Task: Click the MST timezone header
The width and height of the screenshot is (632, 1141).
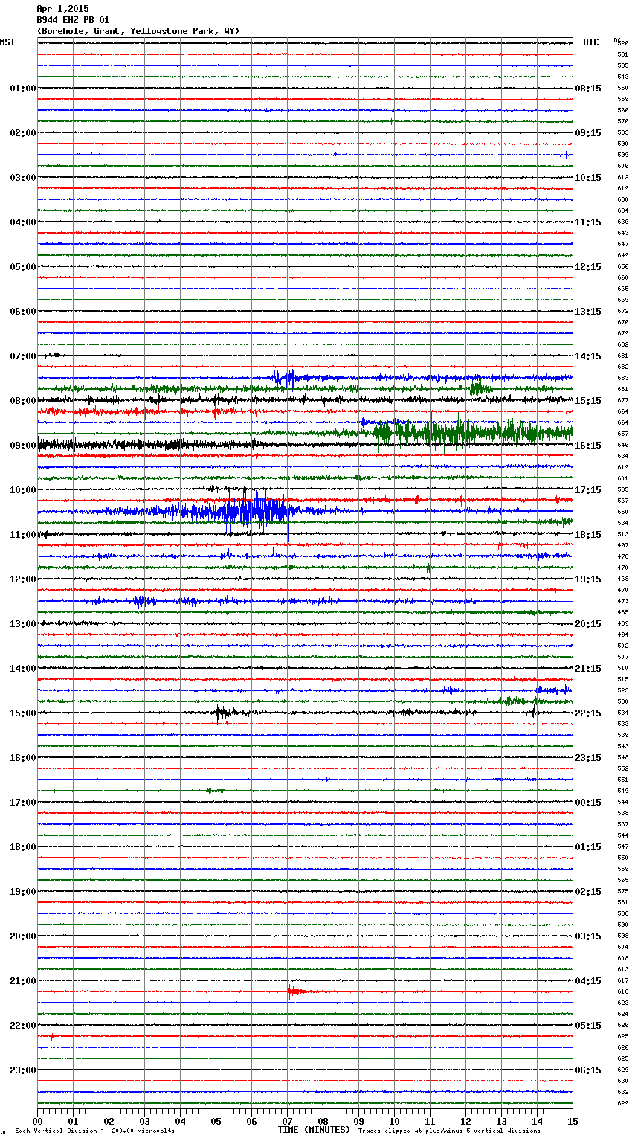Action: point(7,42)
